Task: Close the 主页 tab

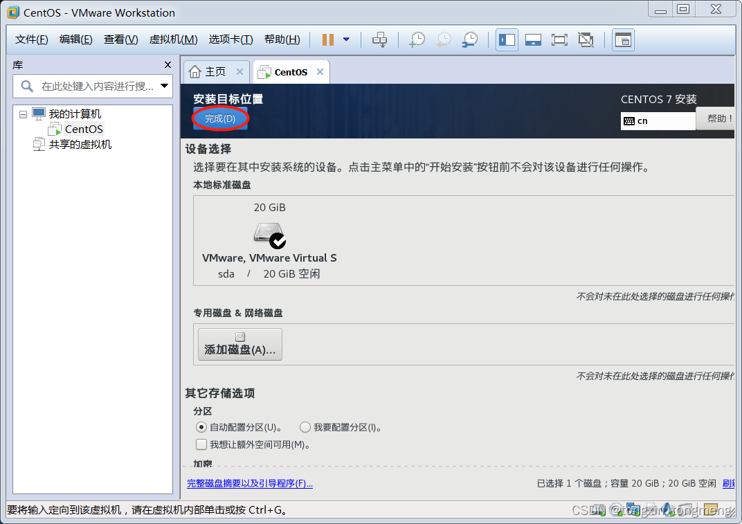Action: (x=240, y=71)
